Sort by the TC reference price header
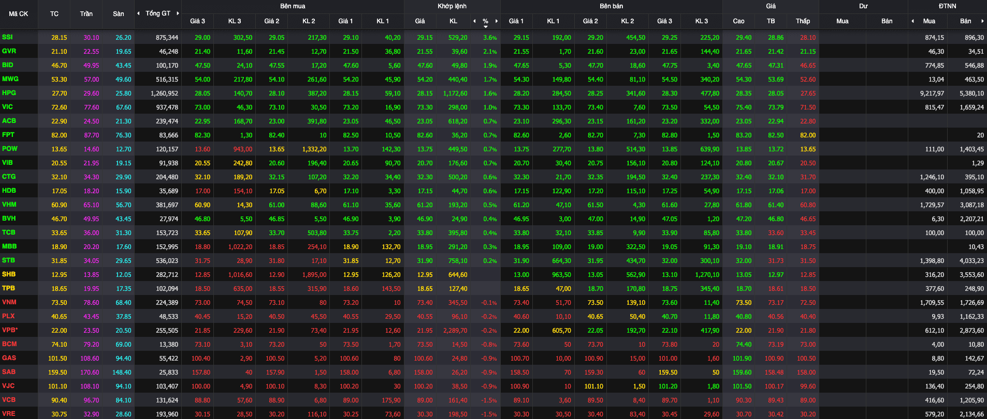Image resolution: width=987 pixels, height=419 pixels. pyautogui.click(x=54, y=14)
